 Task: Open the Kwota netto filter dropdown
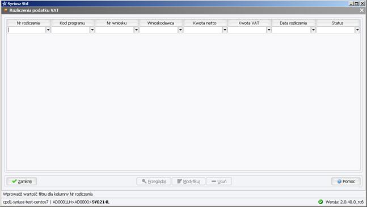[x=225, y=30]
